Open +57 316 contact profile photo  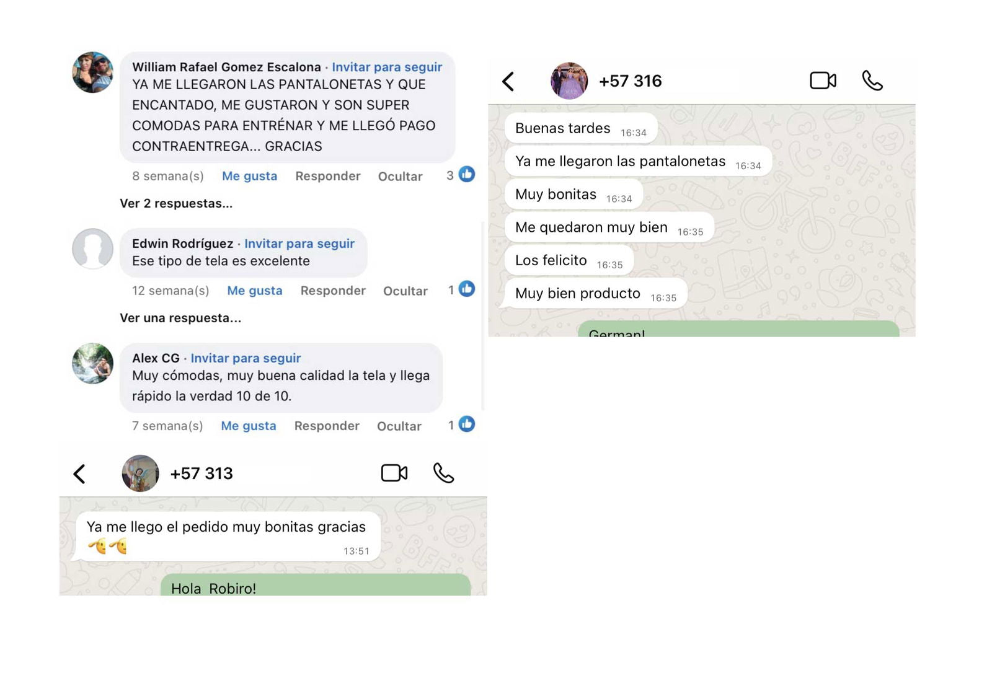[x=569, y=81]
